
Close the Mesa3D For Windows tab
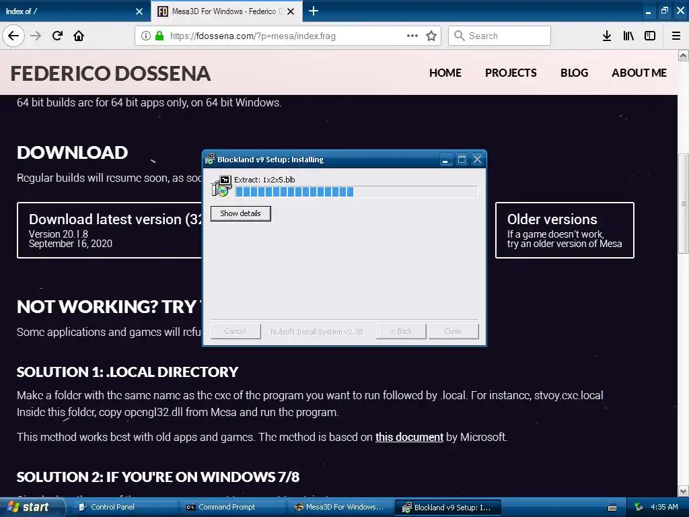click(x=291, y=11)
